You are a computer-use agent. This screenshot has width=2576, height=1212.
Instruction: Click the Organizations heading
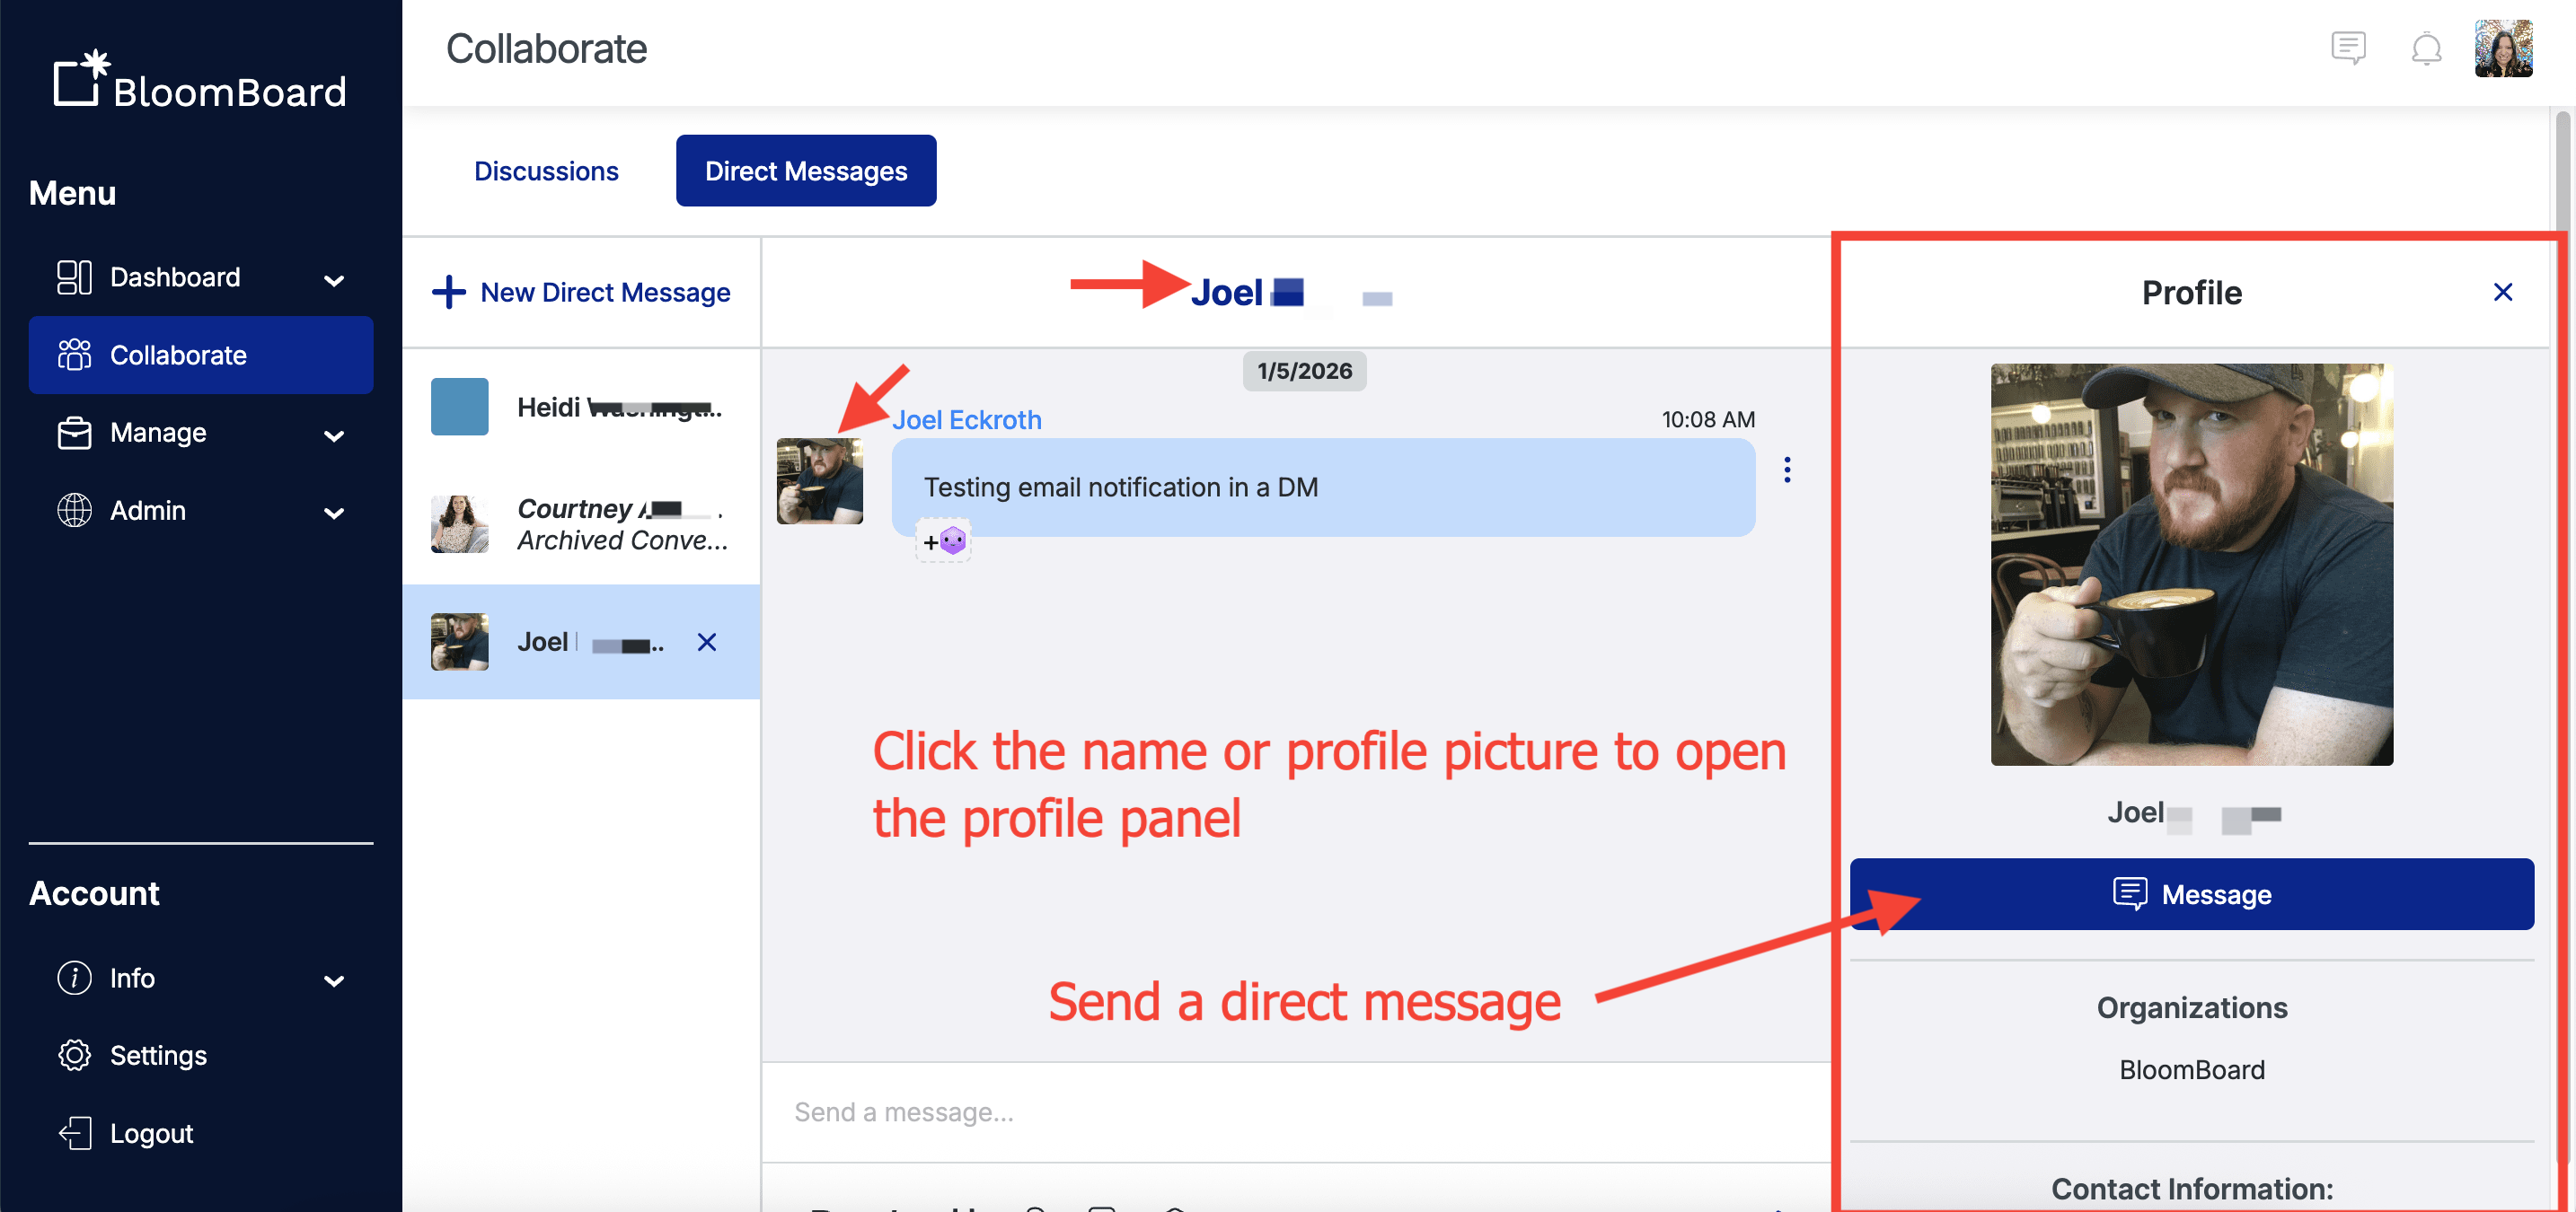tap(2192, 1008)
